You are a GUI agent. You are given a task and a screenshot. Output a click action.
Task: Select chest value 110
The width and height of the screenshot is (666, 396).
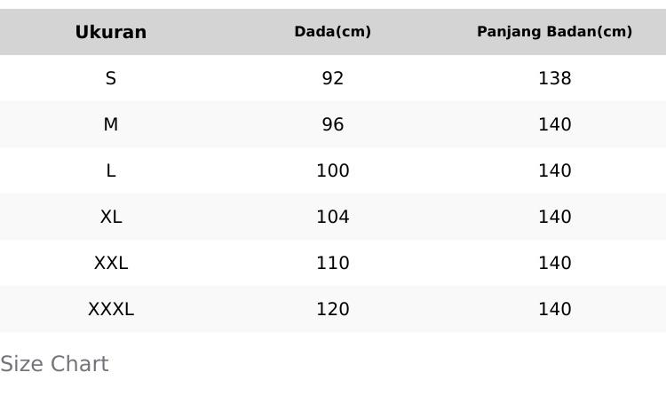pos(333,263)
